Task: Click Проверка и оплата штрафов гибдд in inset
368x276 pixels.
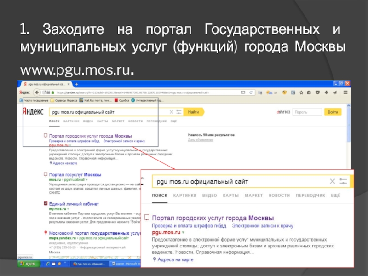Action: 189,226
